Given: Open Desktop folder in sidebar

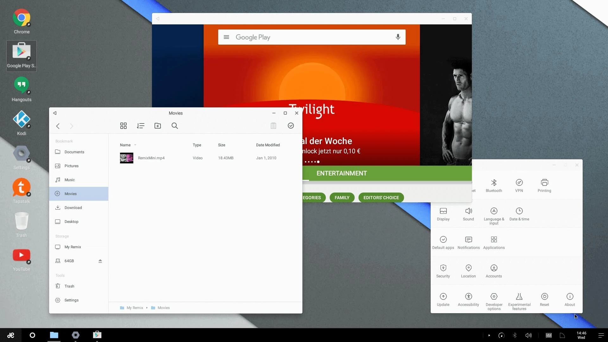Looking at the screenshot, I should click(x=79, y=222).
